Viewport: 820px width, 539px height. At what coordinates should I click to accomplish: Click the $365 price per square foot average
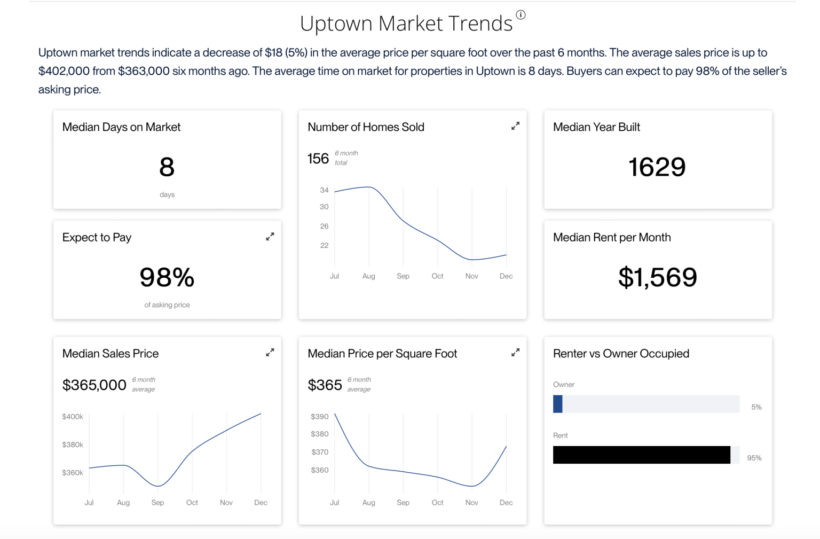325,385
